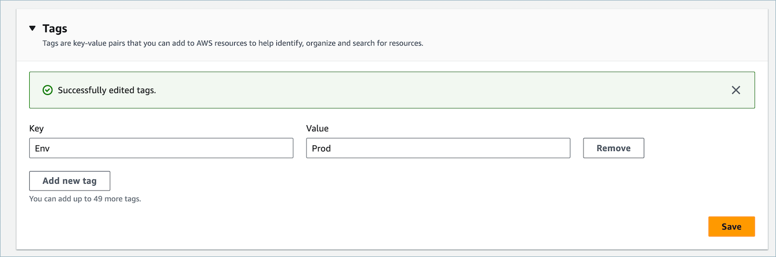Click the Value column label
The height and width of the screenshot is (257, 776).
pyautogui.click(x=317, y=128)
